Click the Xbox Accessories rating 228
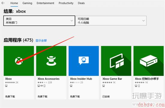 [45, 82]
